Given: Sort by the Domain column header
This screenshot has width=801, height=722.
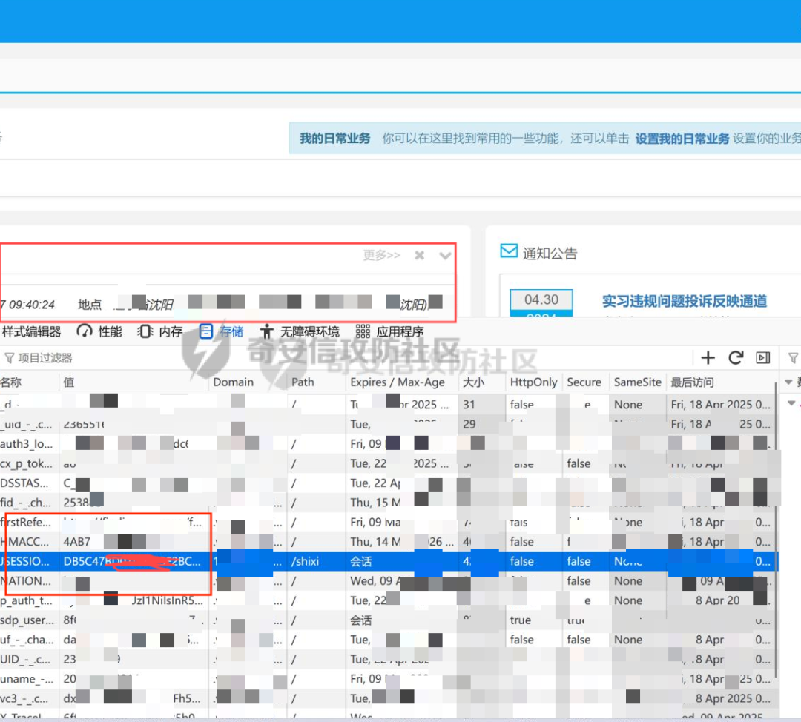Looking at the screenshot, I should (248, 382).
